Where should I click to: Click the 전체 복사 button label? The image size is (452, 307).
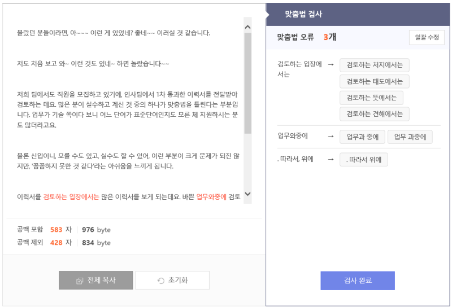[102, 280]
